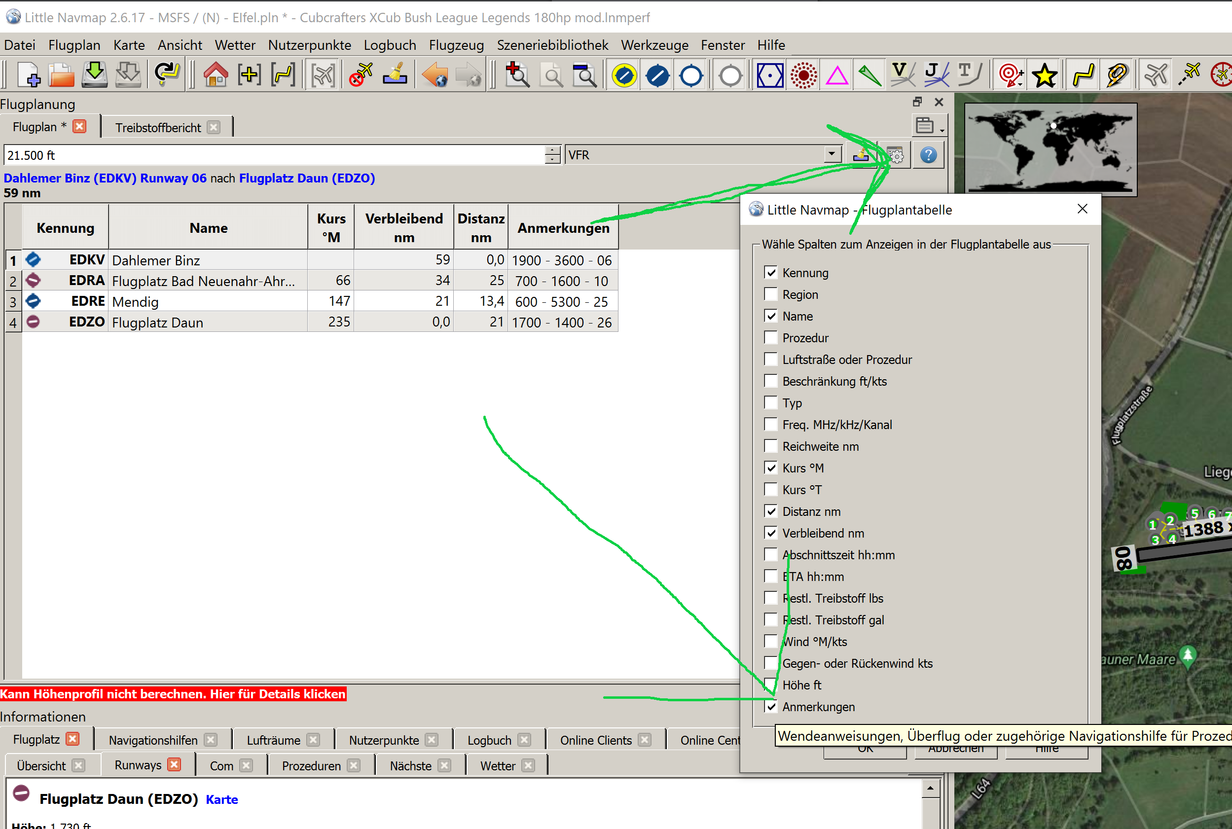
Task: Uncheck the Distanz nm checkbox
Action: click(771, 511)
